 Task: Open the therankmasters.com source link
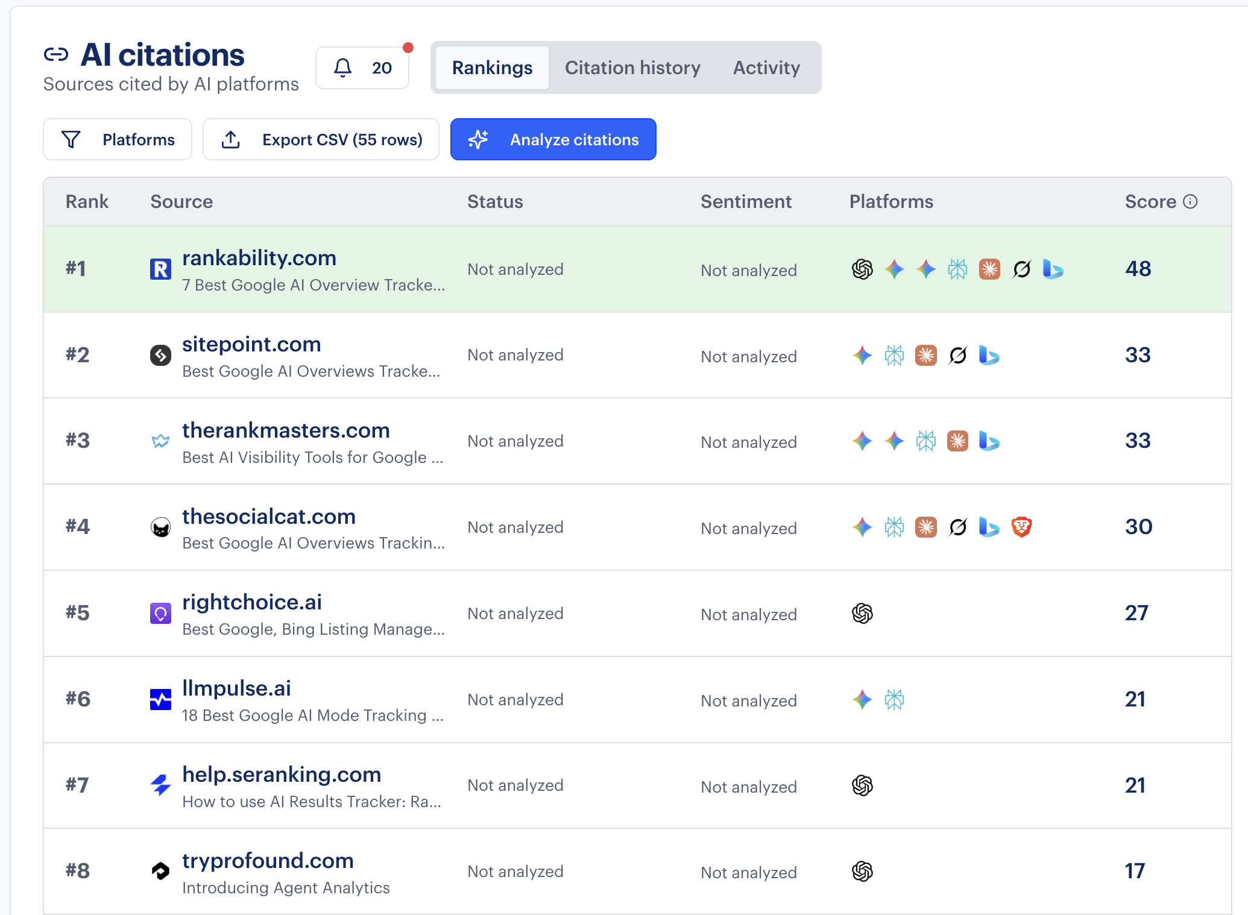coord(286,430)
